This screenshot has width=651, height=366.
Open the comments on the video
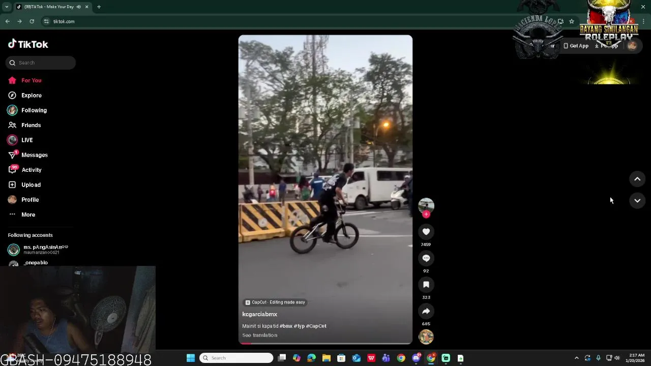(426, 258)
